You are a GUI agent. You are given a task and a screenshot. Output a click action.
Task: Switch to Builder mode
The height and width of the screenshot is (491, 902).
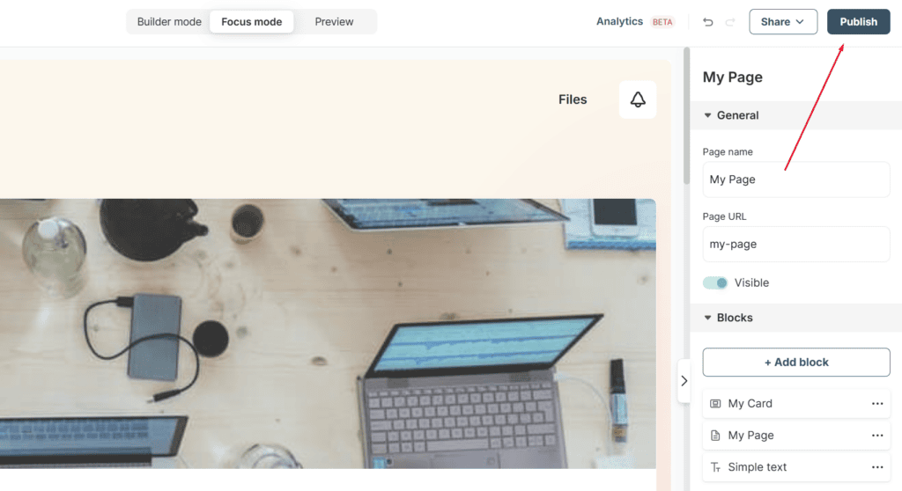169,22
